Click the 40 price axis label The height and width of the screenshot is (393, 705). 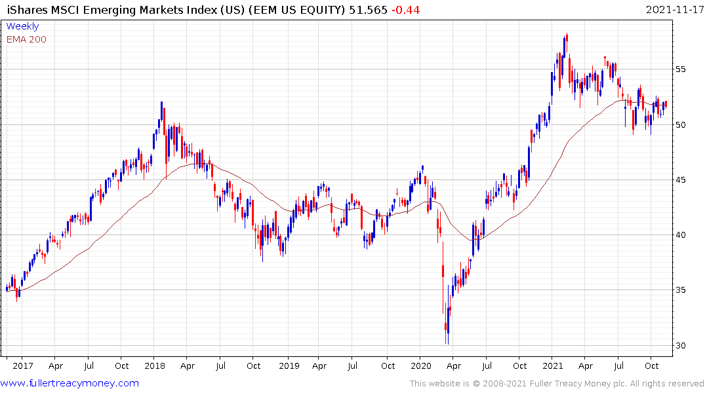click(x=680, y=235)
